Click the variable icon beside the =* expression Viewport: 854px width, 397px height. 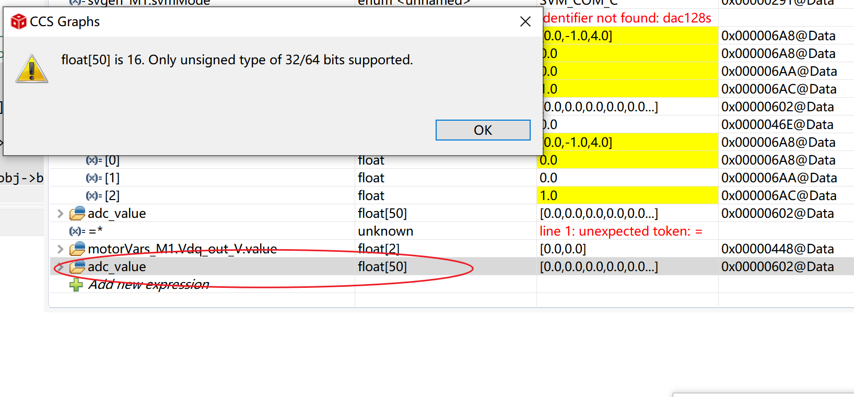[x=77, y=231]
